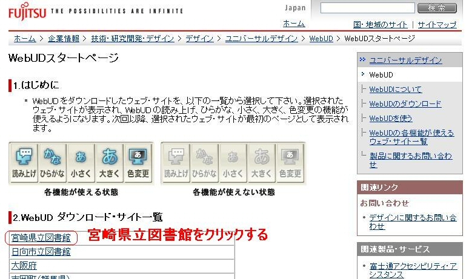Screen dimensions: 469x279
Task: Click breadcrumb 技術・研究開発・デザイン link
Action: (x=133, y=39)
